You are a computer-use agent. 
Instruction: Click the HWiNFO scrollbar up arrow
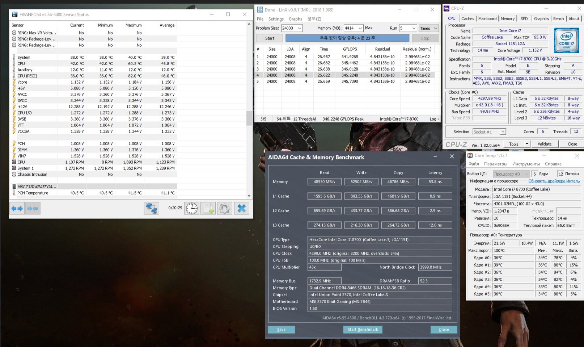(249, 24)
